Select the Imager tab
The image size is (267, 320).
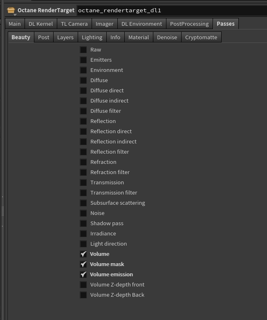pos(105,24)
